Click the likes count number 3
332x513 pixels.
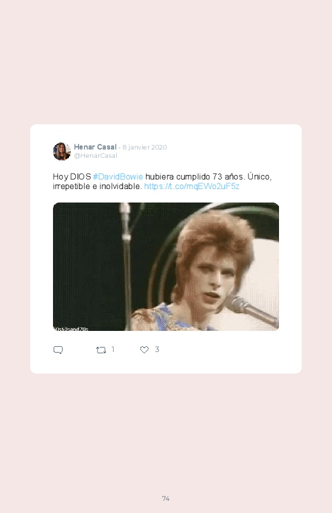[x=157, y=349]
